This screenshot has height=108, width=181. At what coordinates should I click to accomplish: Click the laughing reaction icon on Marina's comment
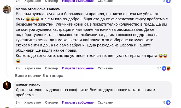[168, 68]
